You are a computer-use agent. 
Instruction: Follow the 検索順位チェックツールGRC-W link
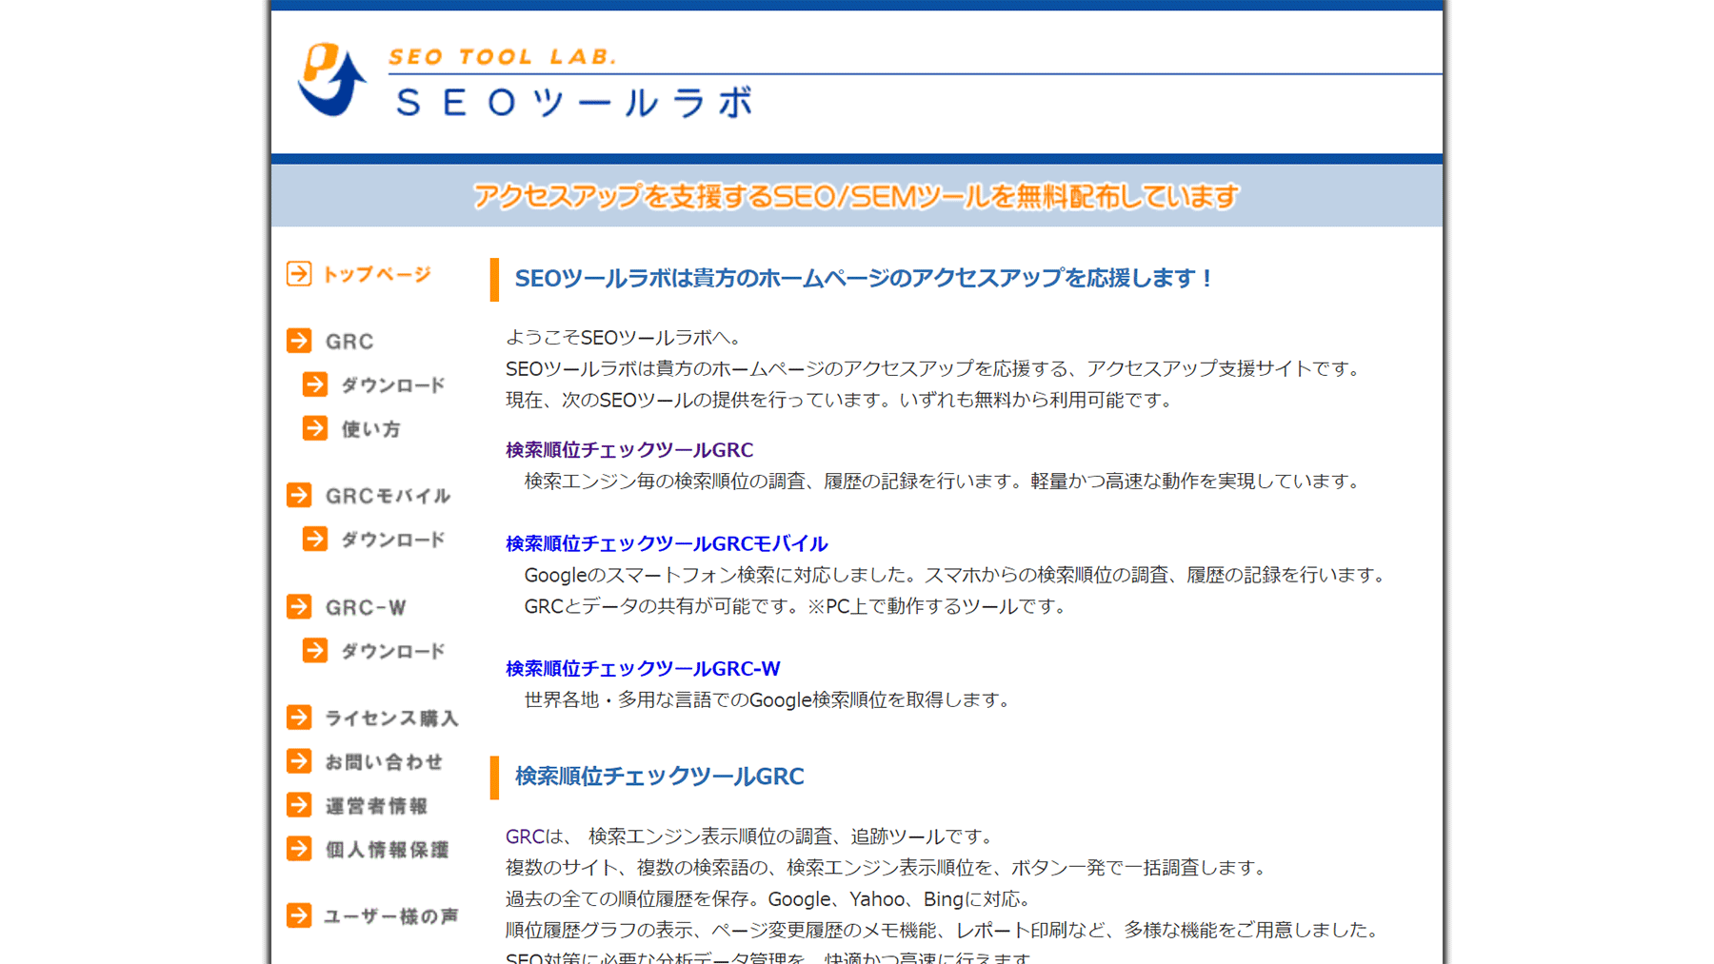point(643,669)
